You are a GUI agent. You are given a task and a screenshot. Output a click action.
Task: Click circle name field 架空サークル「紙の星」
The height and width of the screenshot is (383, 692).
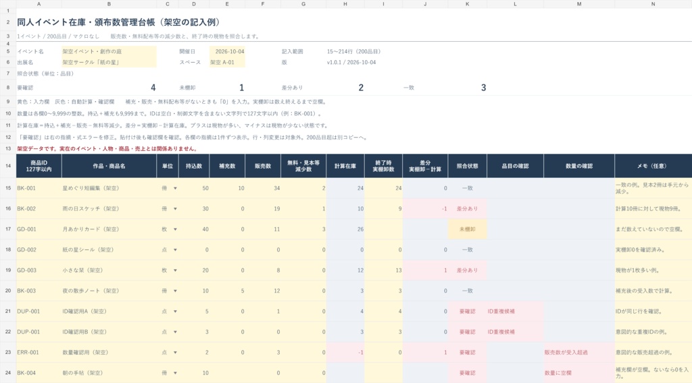(x=109, y=63)
